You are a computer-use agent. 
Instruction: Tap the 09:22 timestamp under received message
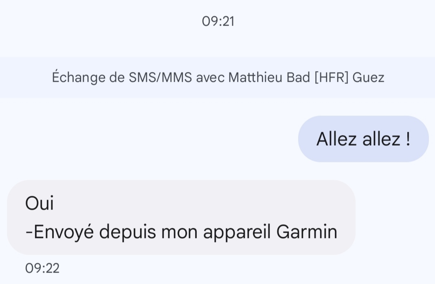click(42, 268)
